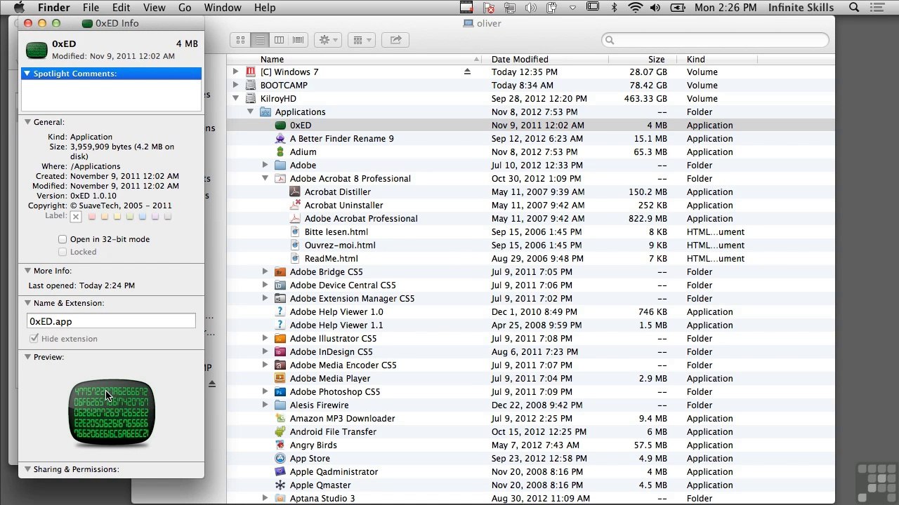Image resolution: width=899 pixels, height=505 pixels.
Task: Expand the BOOTCAMP volume
Action: (236, 85)
